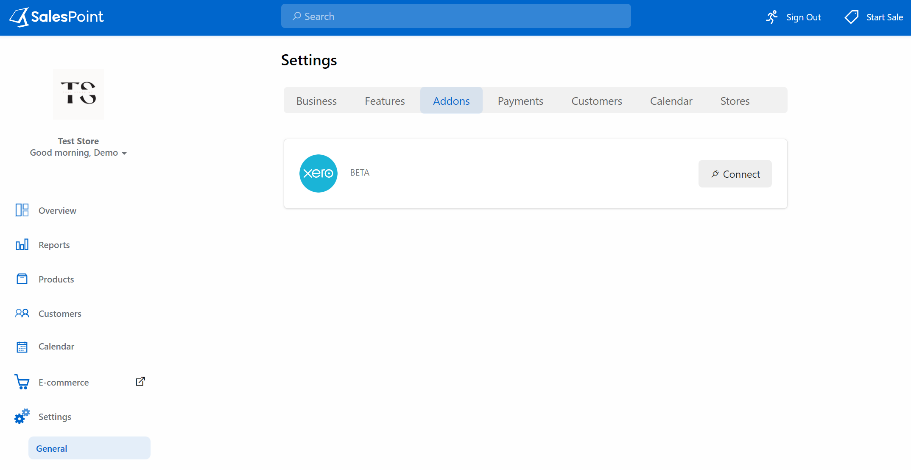The width and height of the screenshot is (911, 470).
Task: Click the Products box icon
Action: point(22,279)
